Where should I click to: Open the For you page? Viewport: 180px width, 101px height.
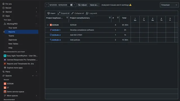(x=8, y=4)
